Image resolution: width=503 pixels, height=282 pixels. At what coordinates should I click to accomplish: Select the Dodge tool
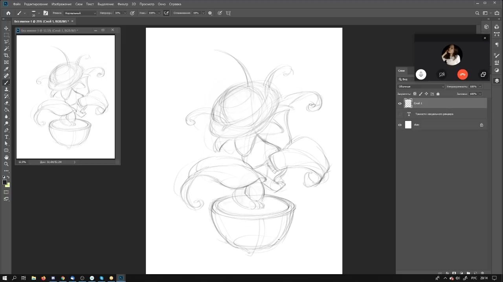pos(6,123)
